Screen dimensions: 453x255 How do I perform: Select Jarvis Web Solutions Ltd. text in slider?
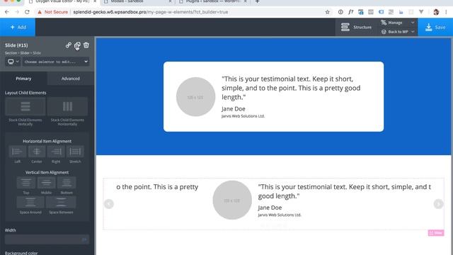click(280, 215)
